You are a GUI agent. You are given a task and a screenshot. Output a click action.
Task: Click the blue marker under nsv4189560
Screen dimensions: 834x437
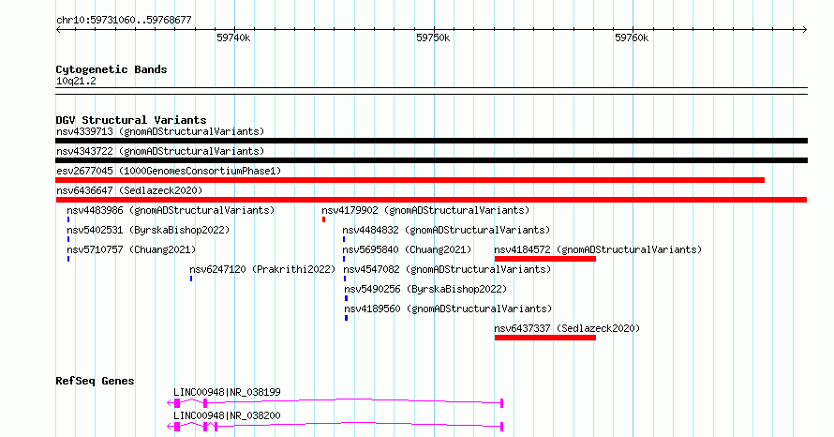pyautogui.click(x=347, y=318)
